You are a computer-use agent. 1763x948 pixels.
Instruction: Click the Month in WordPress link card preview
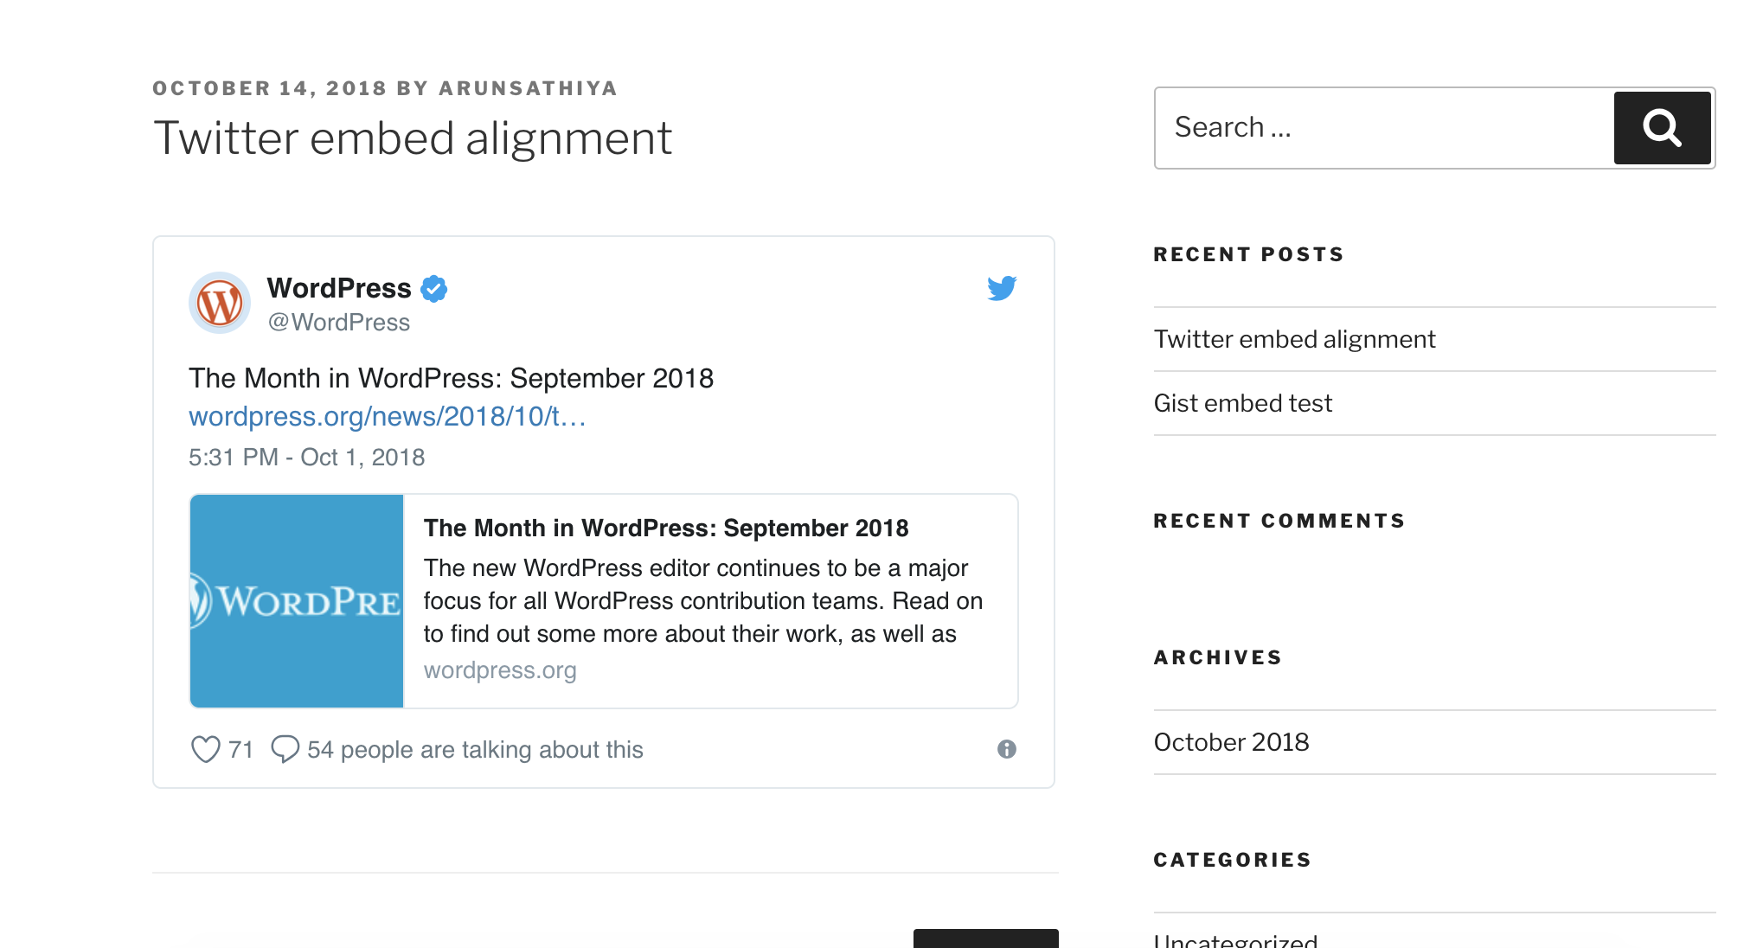point(666,528)
